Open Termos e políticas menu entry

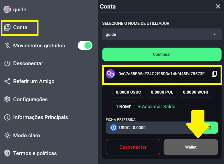coord(35,153)
